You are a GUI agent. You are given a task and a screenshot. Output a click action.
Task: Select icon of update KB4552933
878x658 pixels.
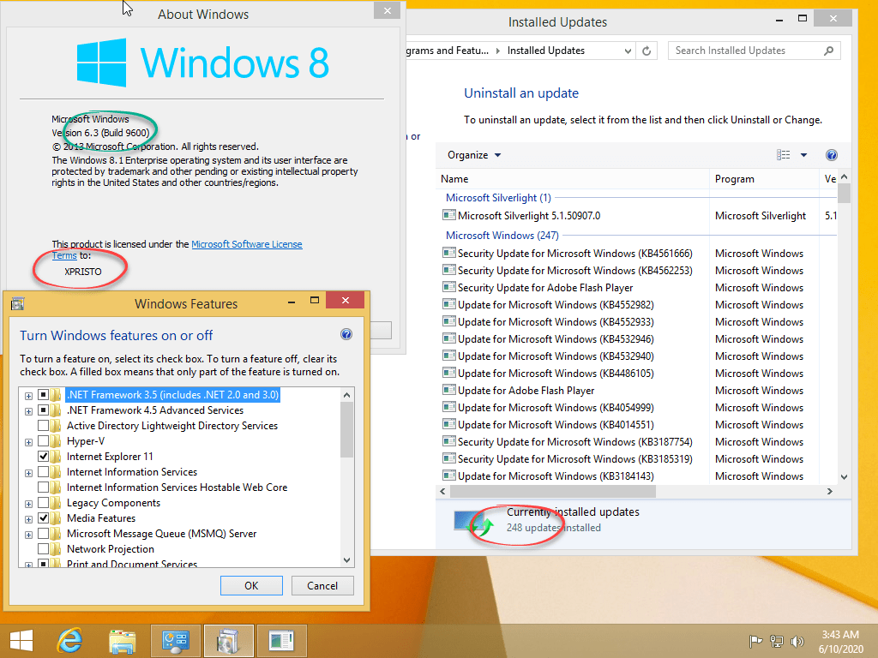click(448, 322)
